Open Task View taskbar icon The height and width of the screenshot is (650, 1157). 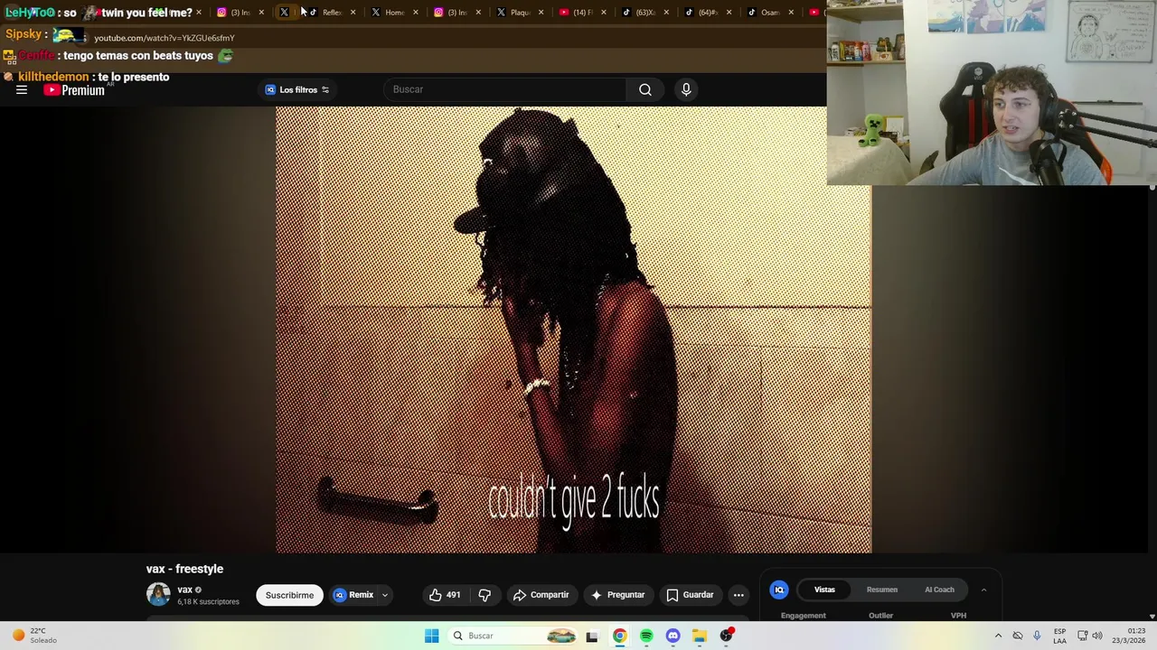(x=592, y=636)
